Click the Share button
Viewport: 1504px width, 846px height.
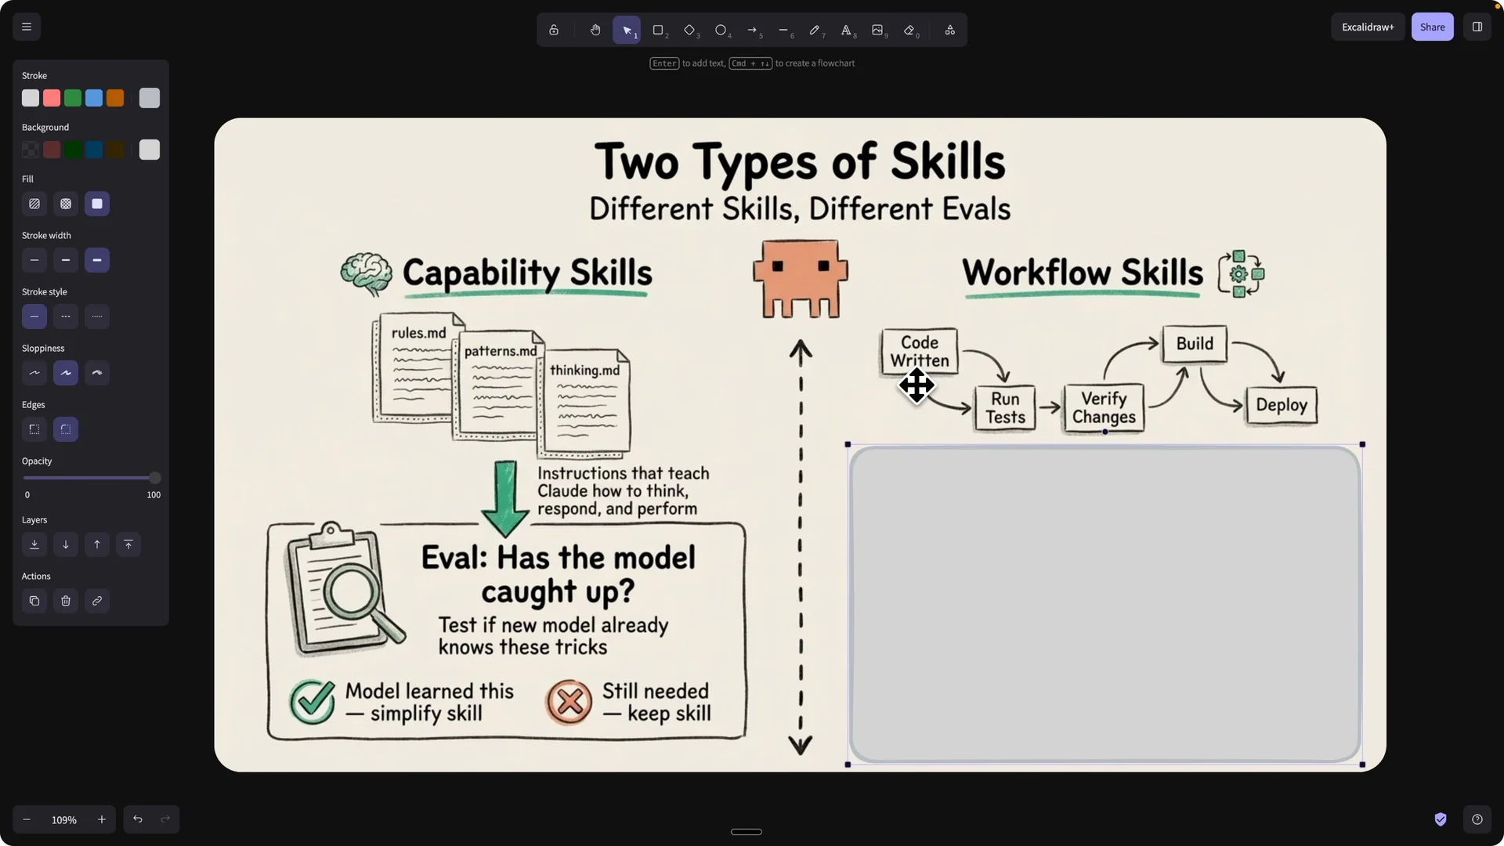pyautogui.click(x=1432, y=27)
